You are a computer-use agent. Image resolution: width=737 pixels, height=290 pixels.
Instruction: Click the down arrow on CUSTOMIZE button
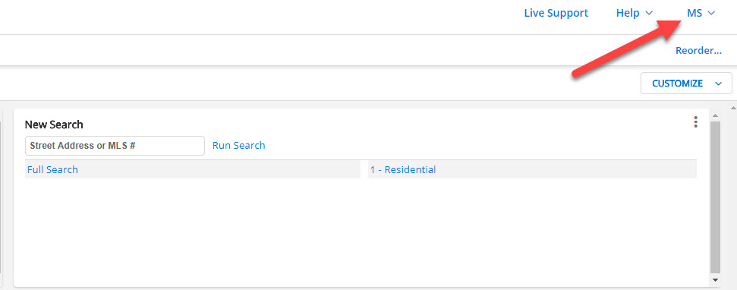click(x=718, y=84)
